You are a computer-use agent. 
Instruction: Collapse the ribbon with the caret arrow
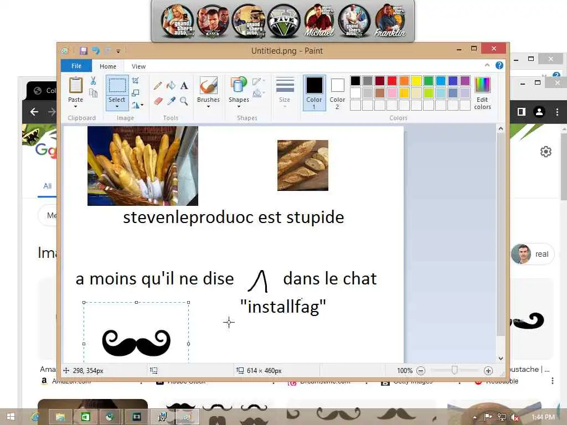(487, 65)
